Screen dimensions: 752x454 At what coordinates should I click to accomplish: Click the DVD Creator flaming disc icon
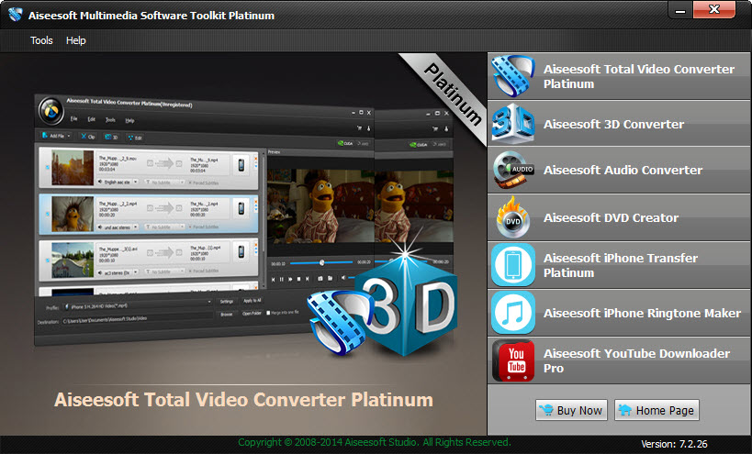[x=512, y=217]
